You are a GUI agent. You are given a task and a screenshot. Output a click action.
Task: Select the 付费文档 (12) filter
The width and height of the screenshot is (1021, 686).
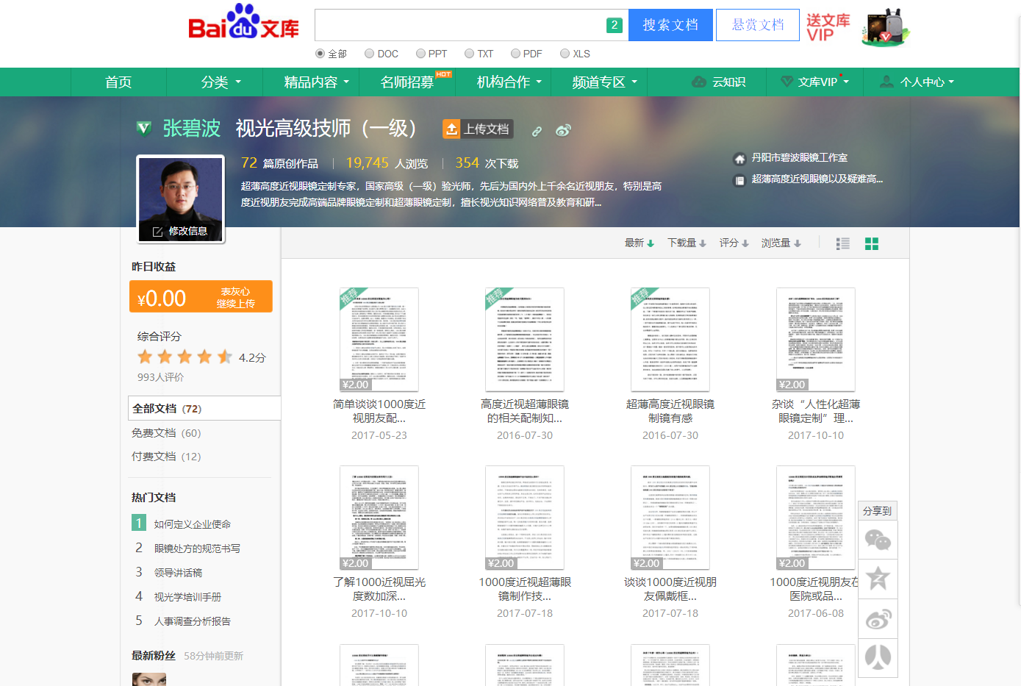(x=166, y=457)
